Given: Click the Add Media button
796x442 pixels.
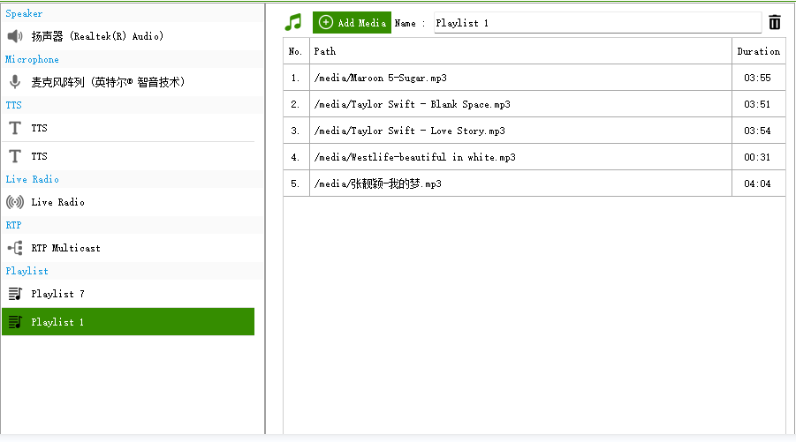Looking at the screenshot, I should [x=352, y=23].
